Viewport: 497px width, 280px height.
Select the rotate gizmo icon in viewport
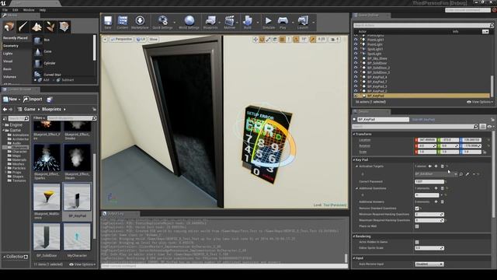point(262,40)
